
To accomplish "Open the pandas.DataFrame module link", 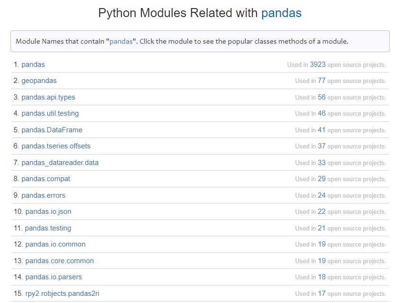I will tap(52, 130).
